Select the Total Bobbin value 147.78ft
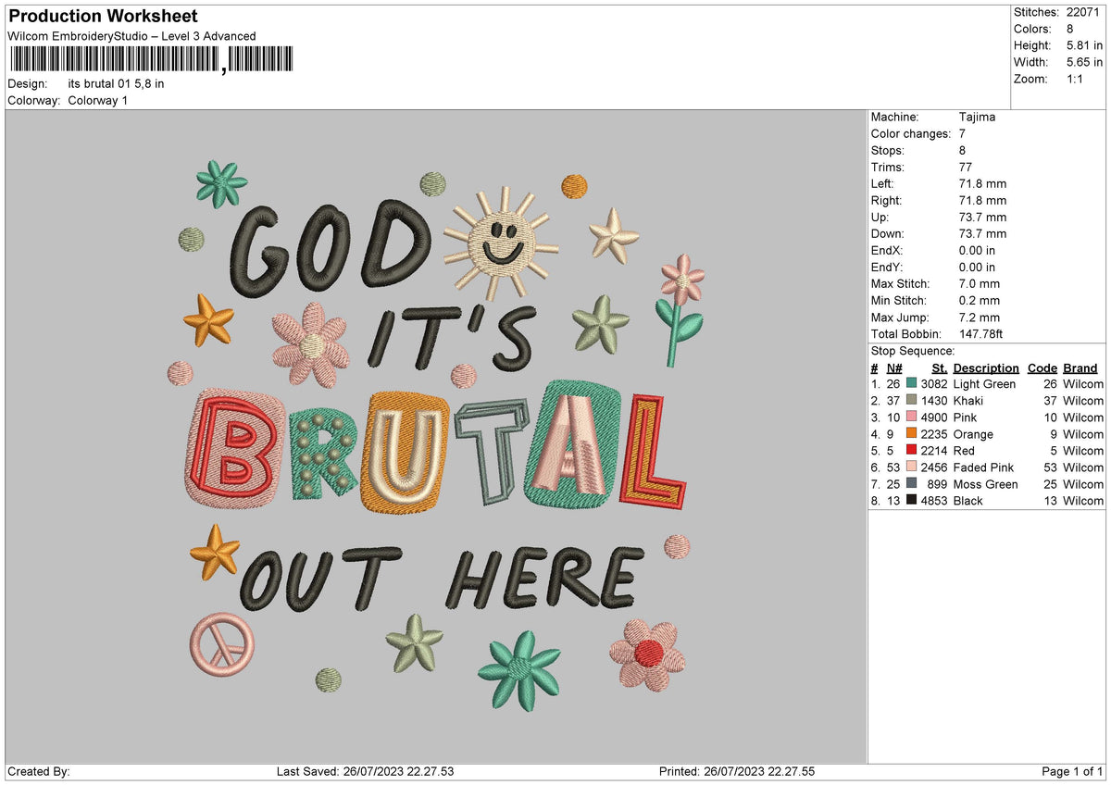The image size is (1111, 785). click(983, 334)
